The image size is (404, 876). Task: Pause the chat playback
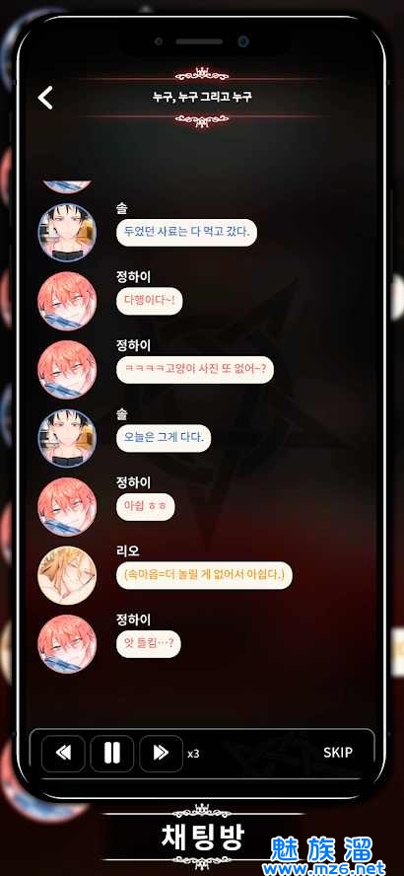[x=112, y=753]
